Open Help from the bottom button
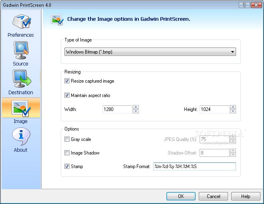 [x=246, y=196]
